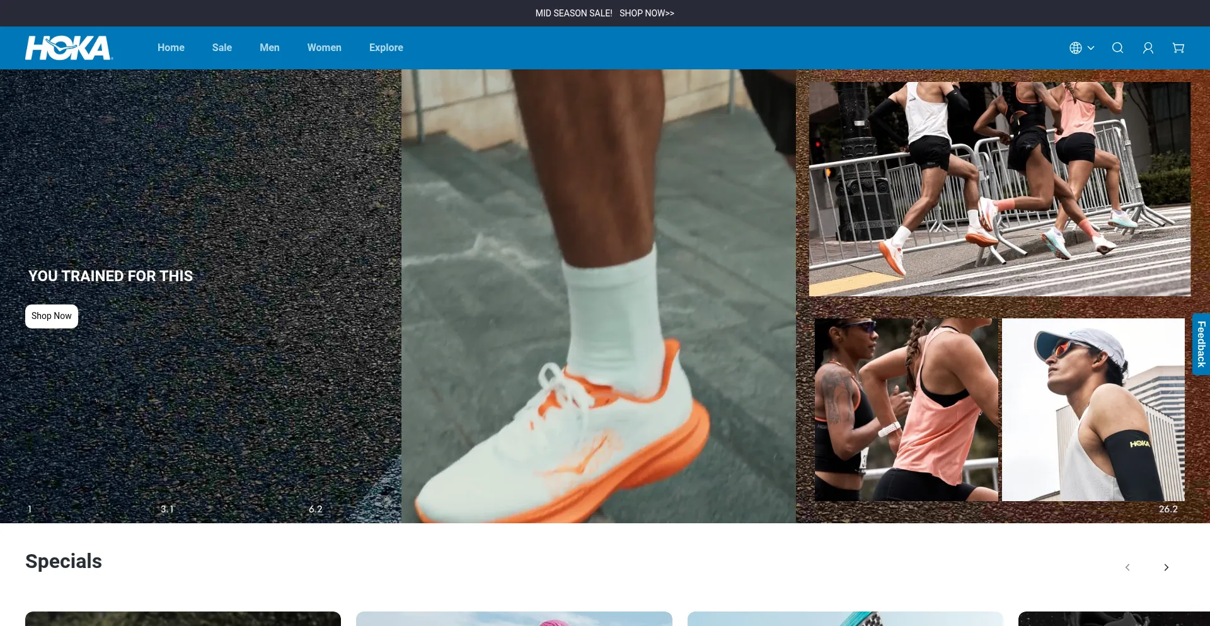The height and width of the screenshot is (626, 1210).
Task: Open the Feedback side tab
Action: pyautogui.click(x=1201, y=344)
